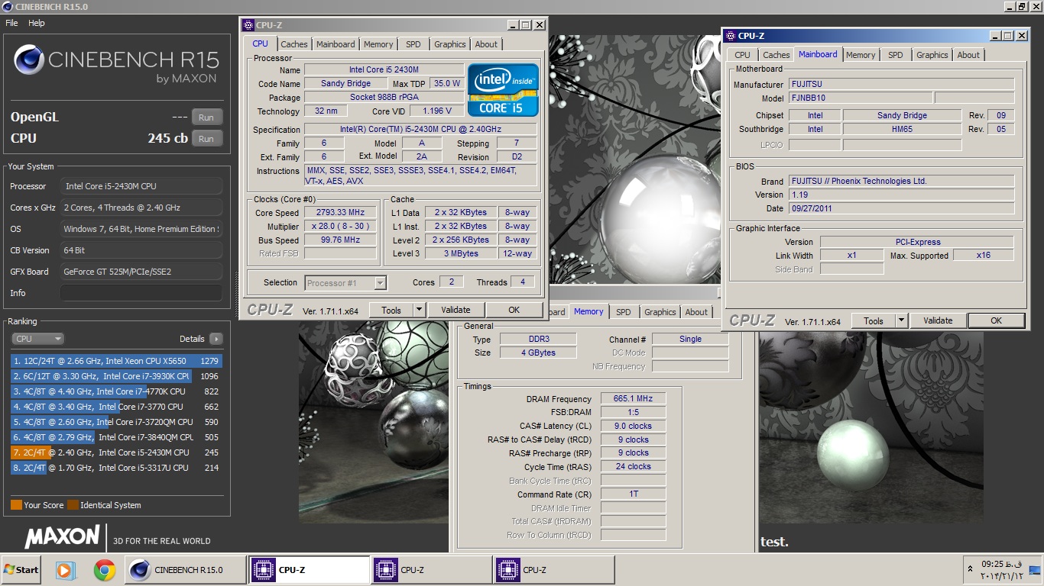Select Core i7-3720QM ranking entry
This screenshot has width=1044, height=586.
pos(115,422)
